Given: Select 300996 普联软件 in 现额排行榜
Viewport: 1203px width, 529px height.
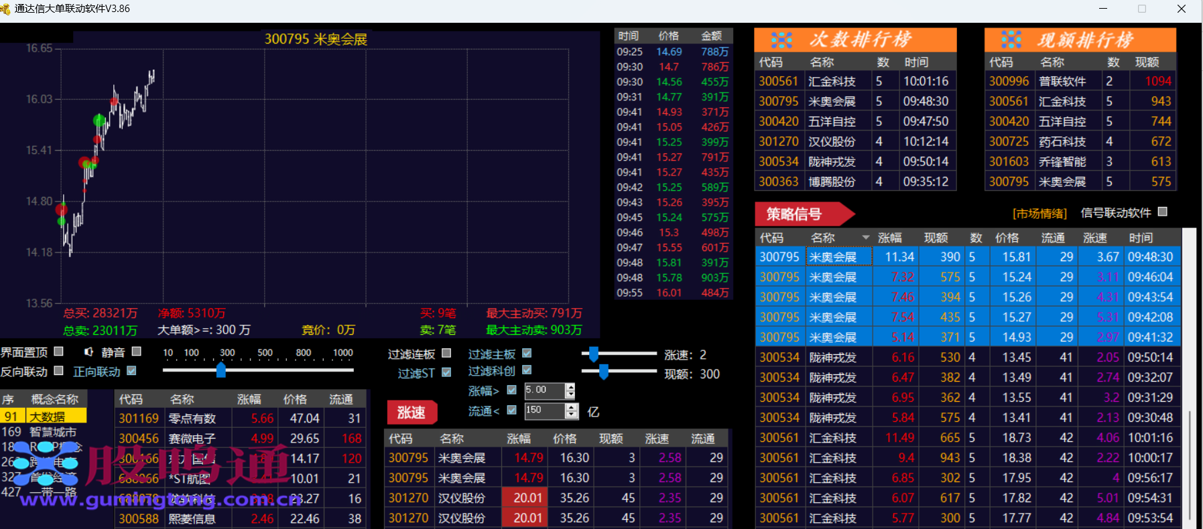Looking at the screenshot, I should click(1080, 82).
